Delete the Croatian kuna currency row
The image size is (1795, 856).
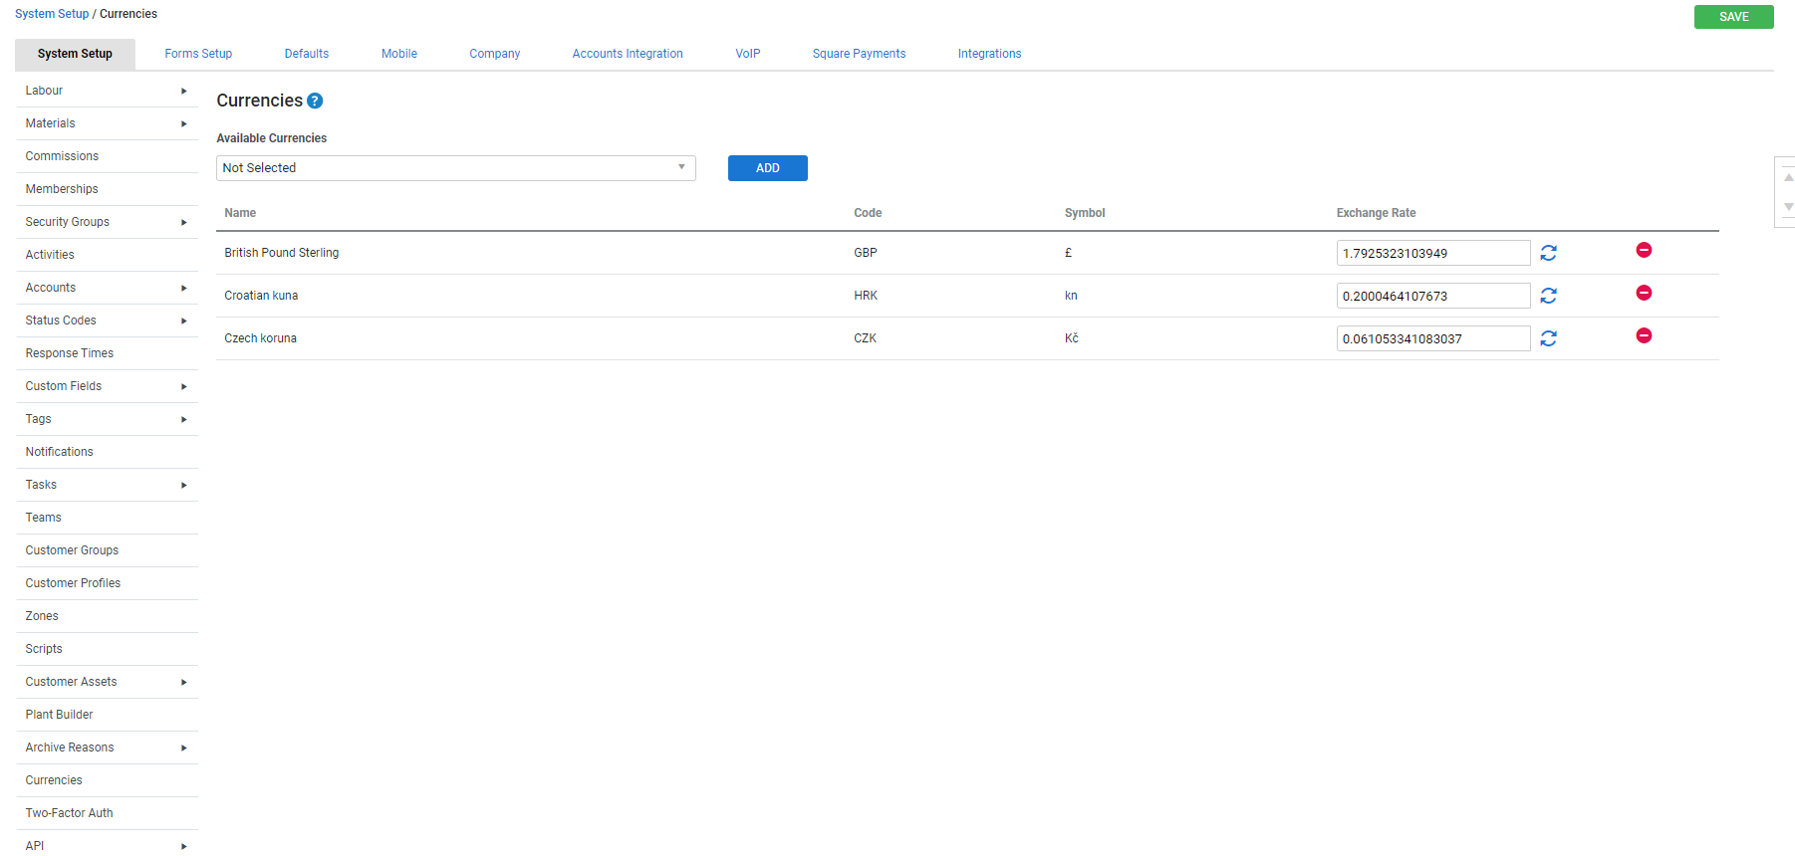coord(1644,293)
